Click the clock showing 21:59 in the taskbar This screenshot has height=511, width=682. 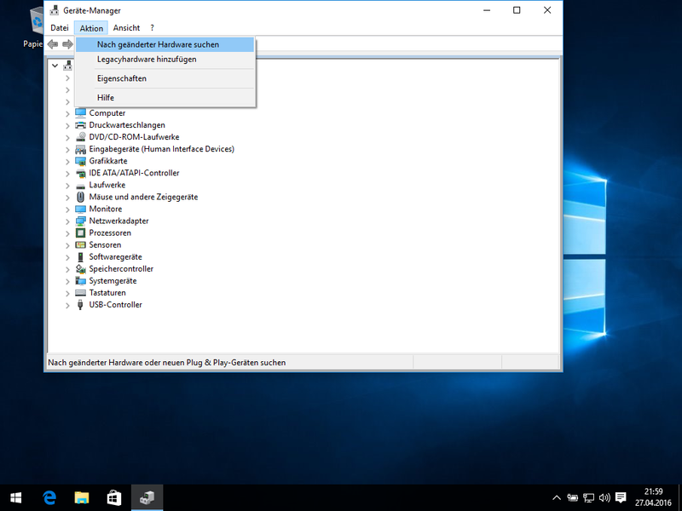[653, 492]
